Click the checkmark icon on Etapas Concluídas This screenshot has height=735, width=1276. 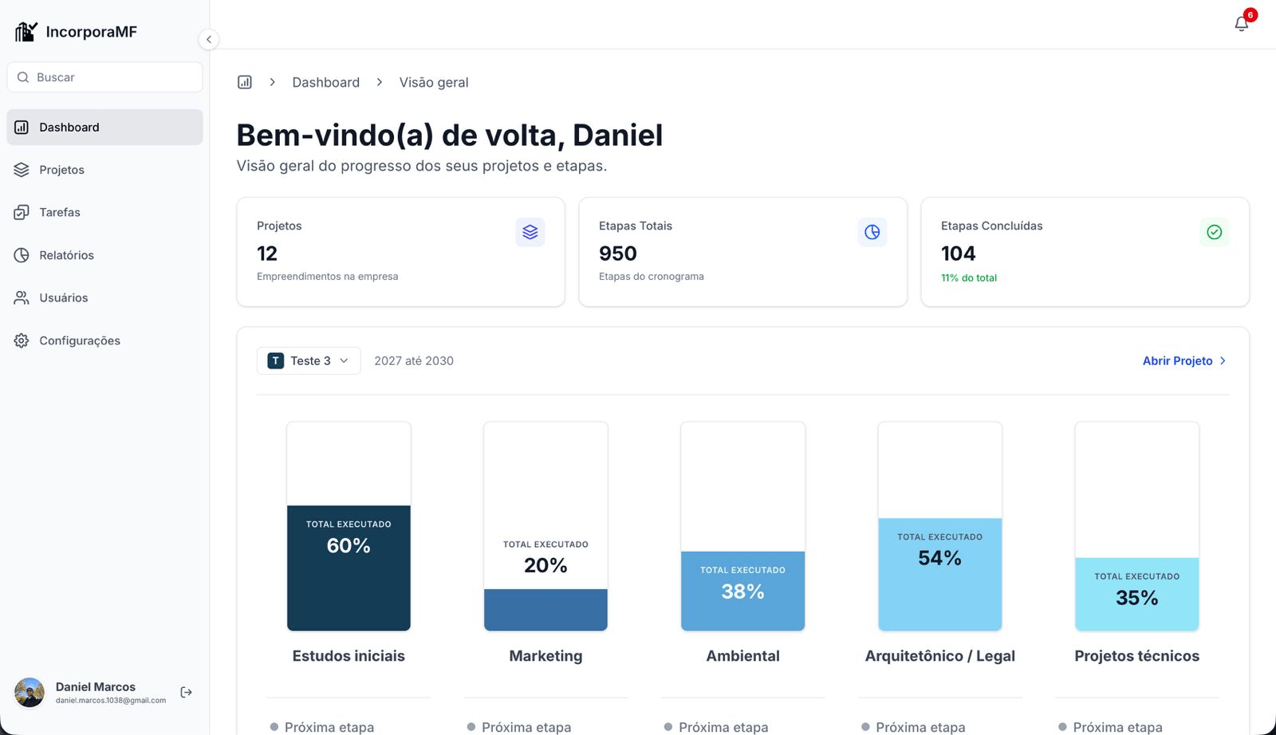point(1215,232)
